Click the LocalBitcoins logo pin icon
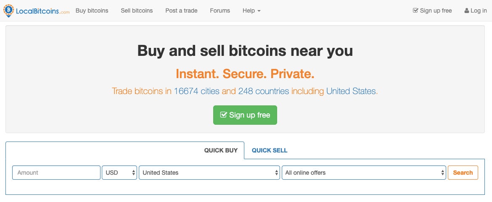 click(8, 10)
